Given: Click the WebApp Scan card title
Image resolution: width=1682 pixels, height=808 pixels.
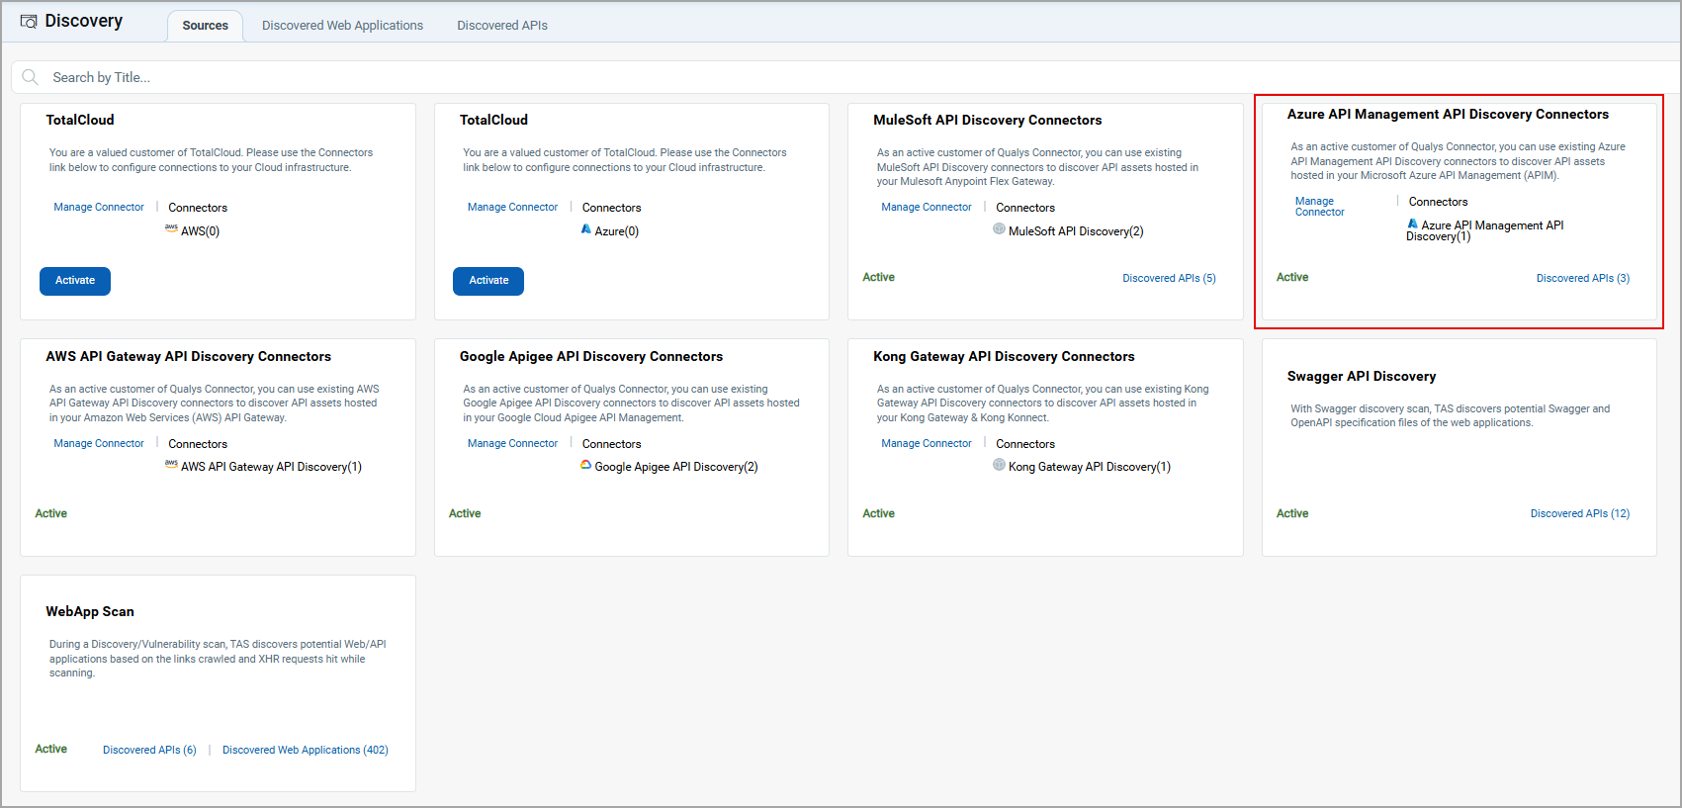Looking at the screenshot, I should (90, 612).
